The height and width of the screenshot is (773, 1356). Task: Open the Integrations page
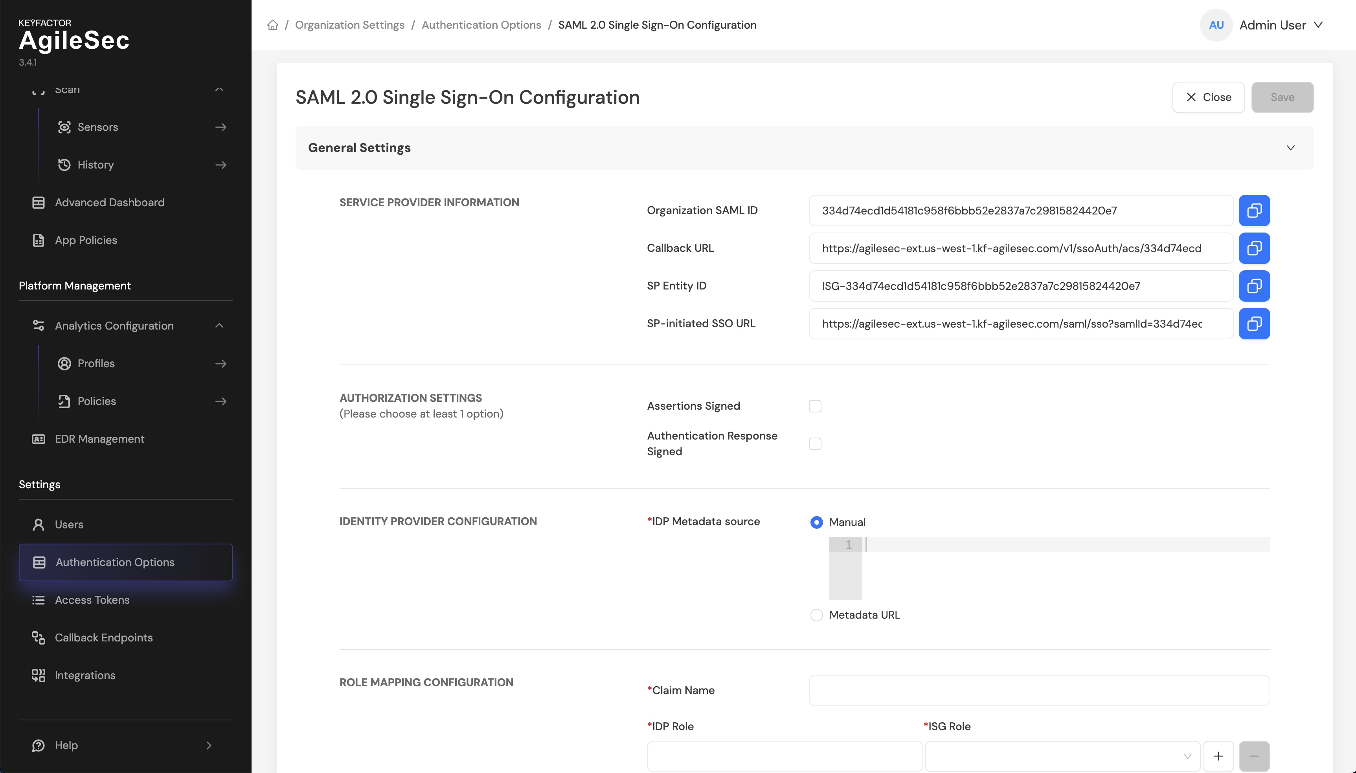[85, 675]
